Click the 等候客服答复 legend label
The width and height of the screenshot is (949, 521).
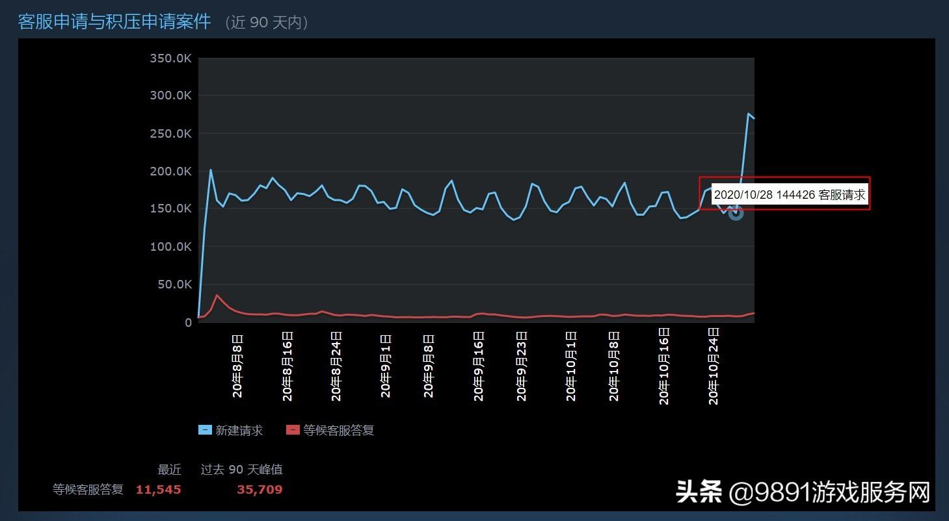point(339,430)
